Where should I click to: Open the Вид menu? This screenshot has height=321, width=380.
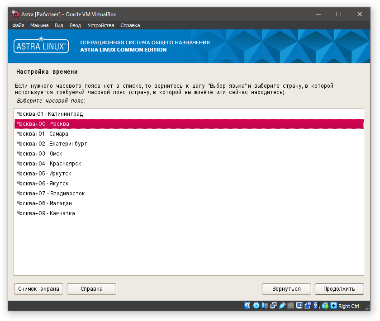[x=59, y=25]
